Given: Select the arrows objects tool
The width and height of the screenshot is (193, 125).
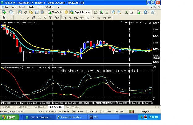Looking at the screenshot, I should click(56, 18).
